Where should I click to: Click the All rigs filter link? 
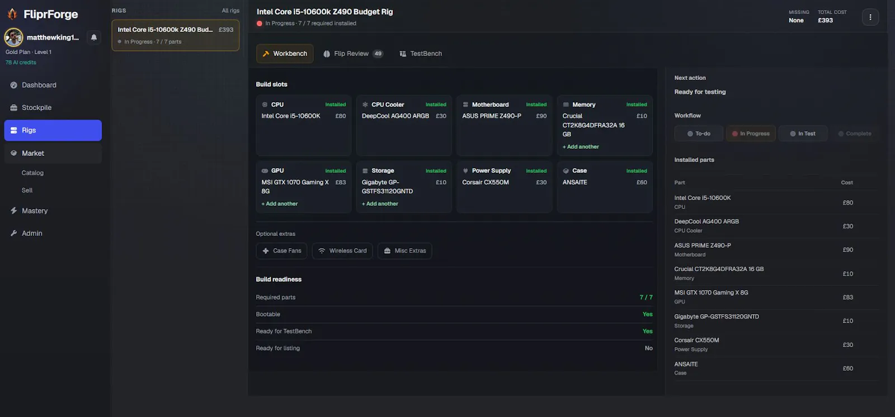click(230, 11)
